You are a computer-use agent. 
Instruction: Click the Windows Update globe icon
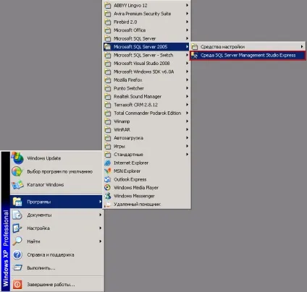coord(17,158)
